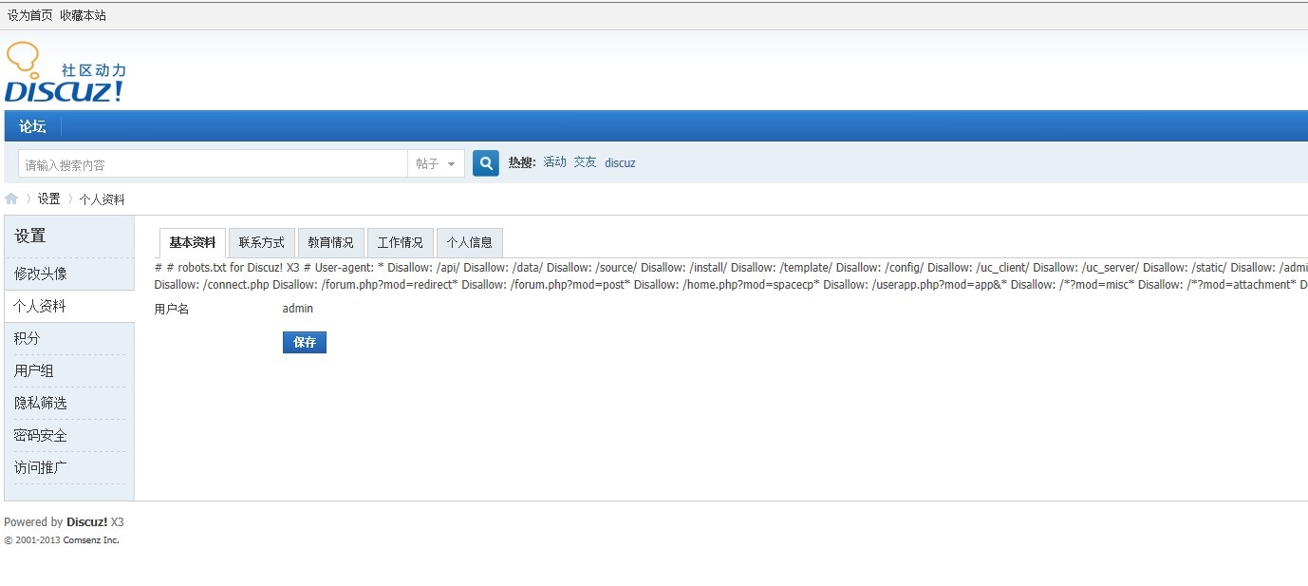The height and width of the screenshot is (586, 1308).
Task: Click the robots.txt for Discuz! X3 text
Action: [239, 268]
